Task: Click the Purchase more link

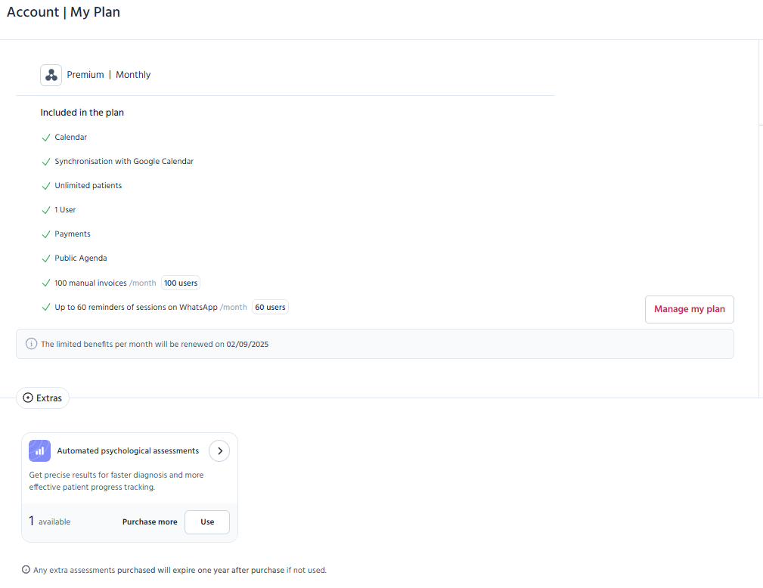Action: click(150, 521)
